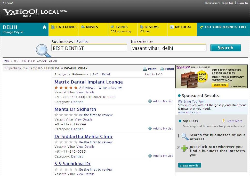Click Be the first to review Mehta Dr Sidharth
Screen dimensions: 250x176
96,115
